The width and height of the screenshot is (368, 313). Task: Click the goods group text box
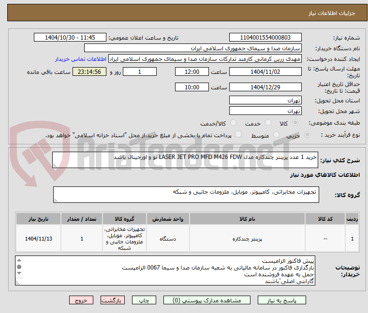click(186, 195)
